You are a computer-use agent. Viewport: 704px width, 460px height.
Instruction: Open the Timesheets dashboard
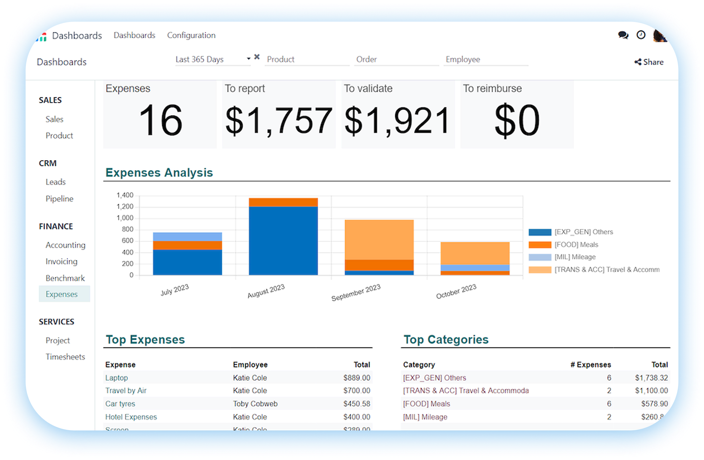click(65, 357)
